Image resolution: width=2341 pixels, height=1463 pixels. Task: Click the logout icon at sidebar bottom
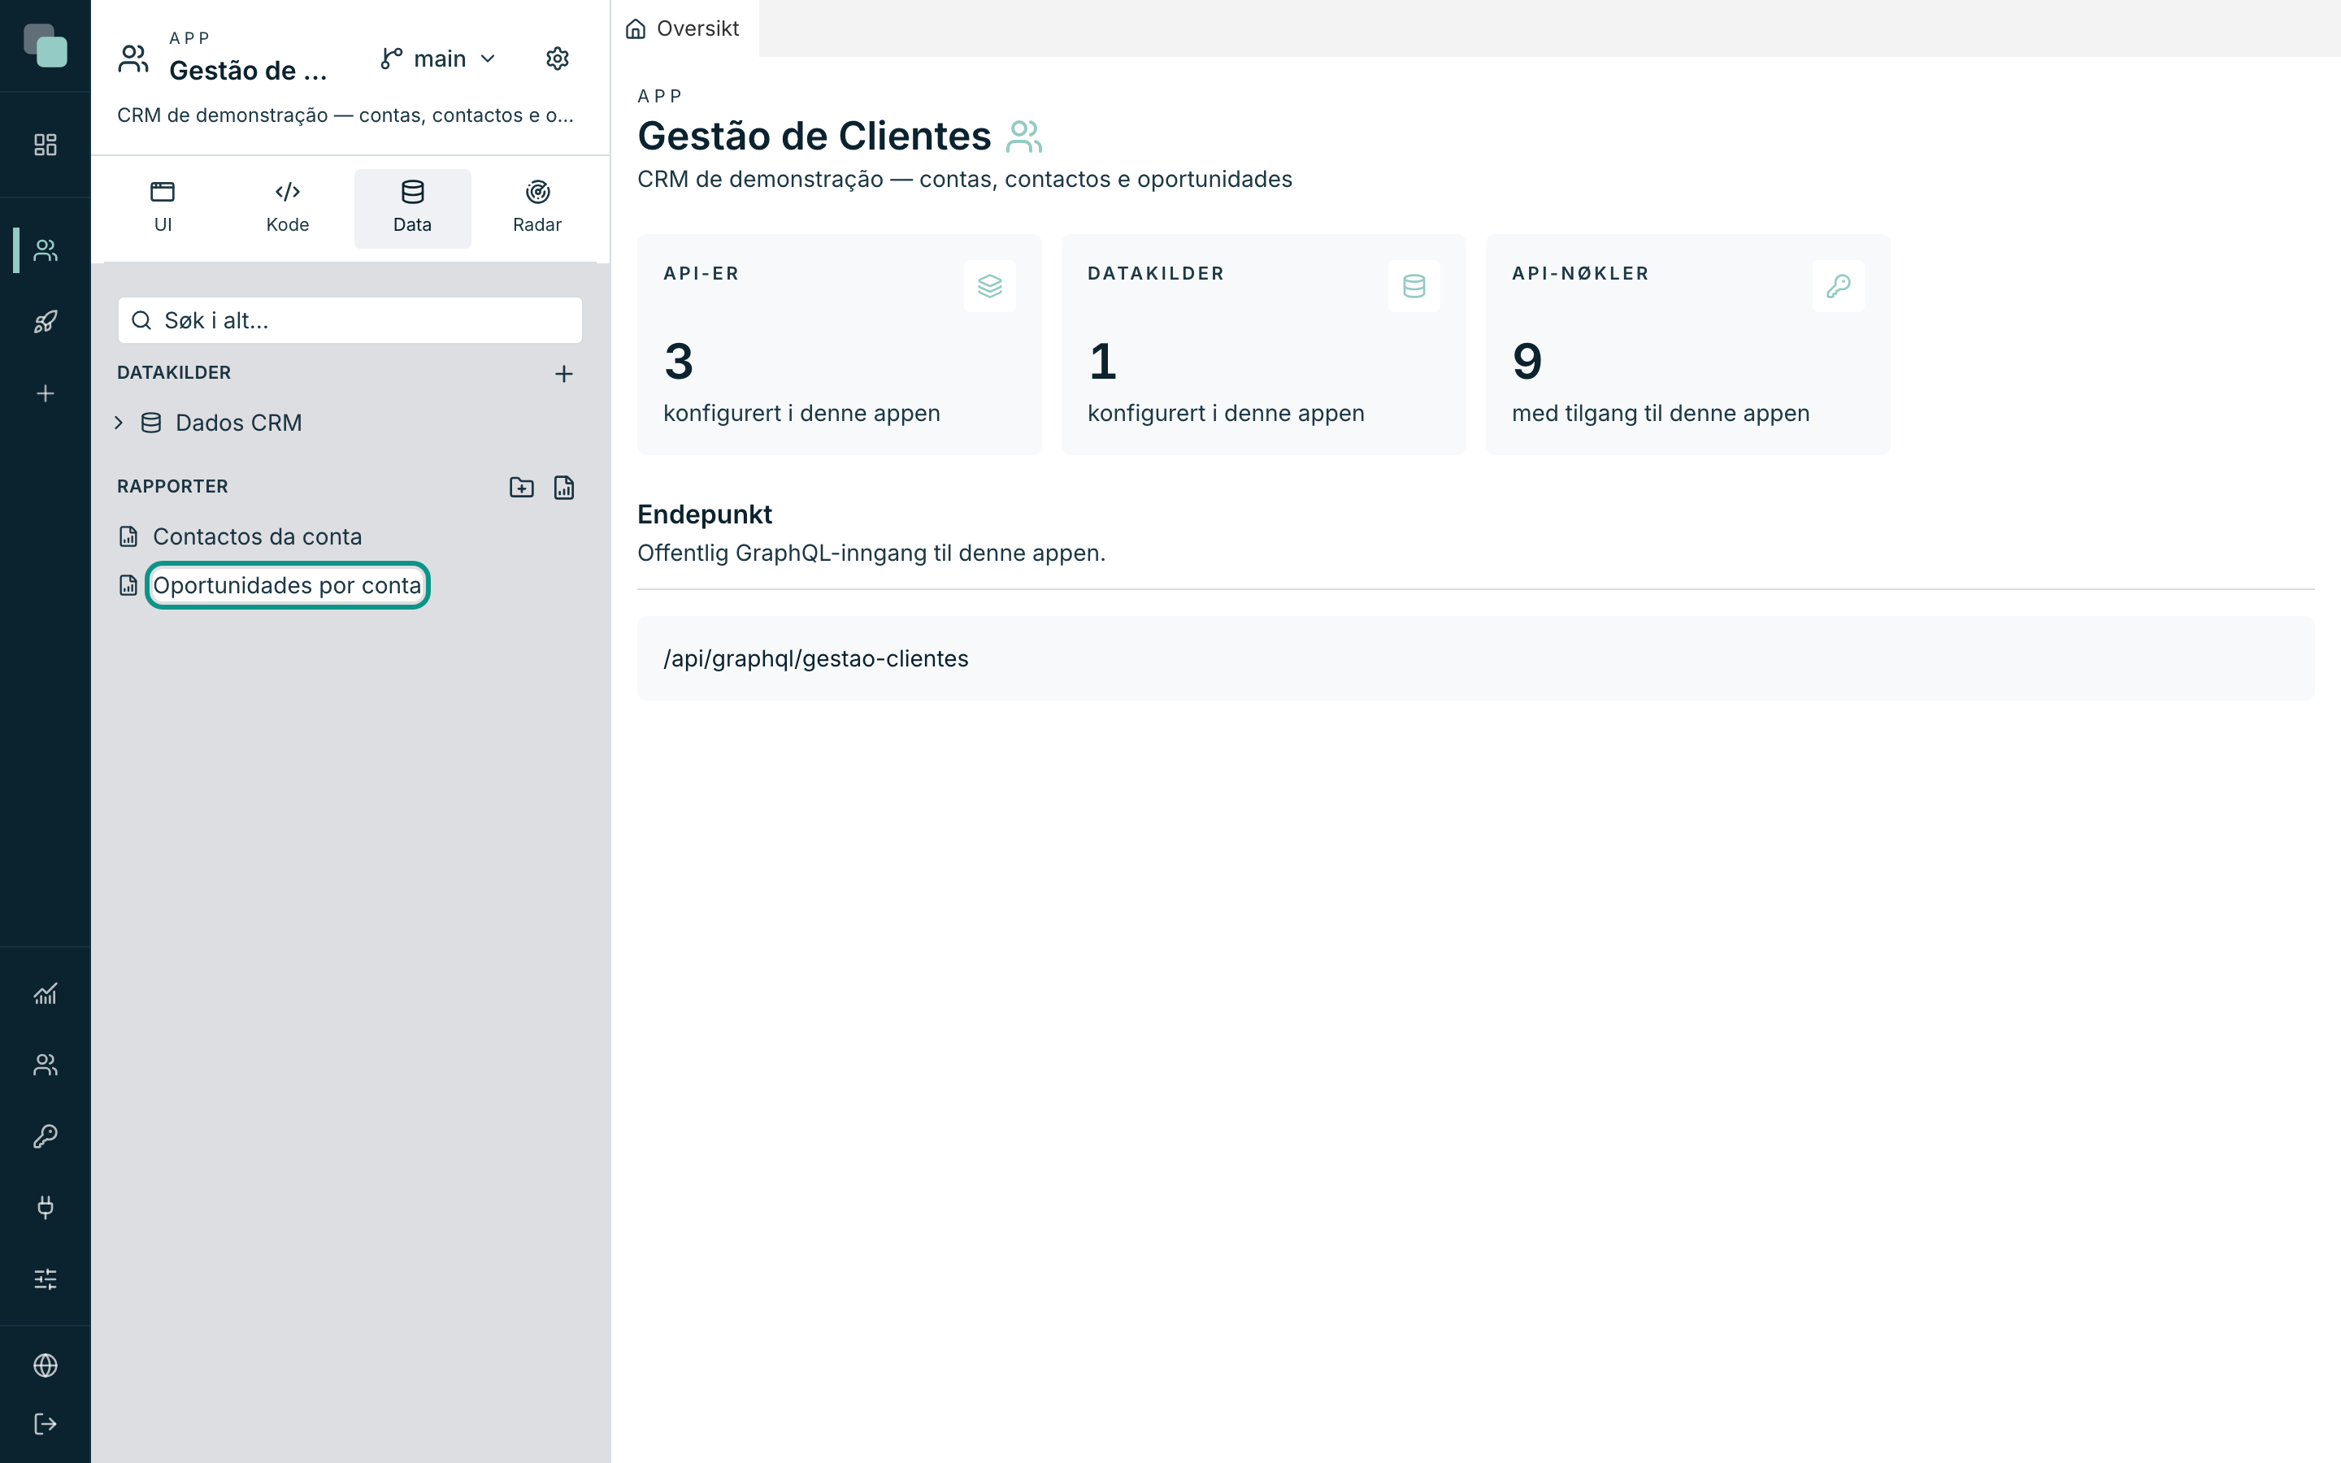click(46, 1424)
